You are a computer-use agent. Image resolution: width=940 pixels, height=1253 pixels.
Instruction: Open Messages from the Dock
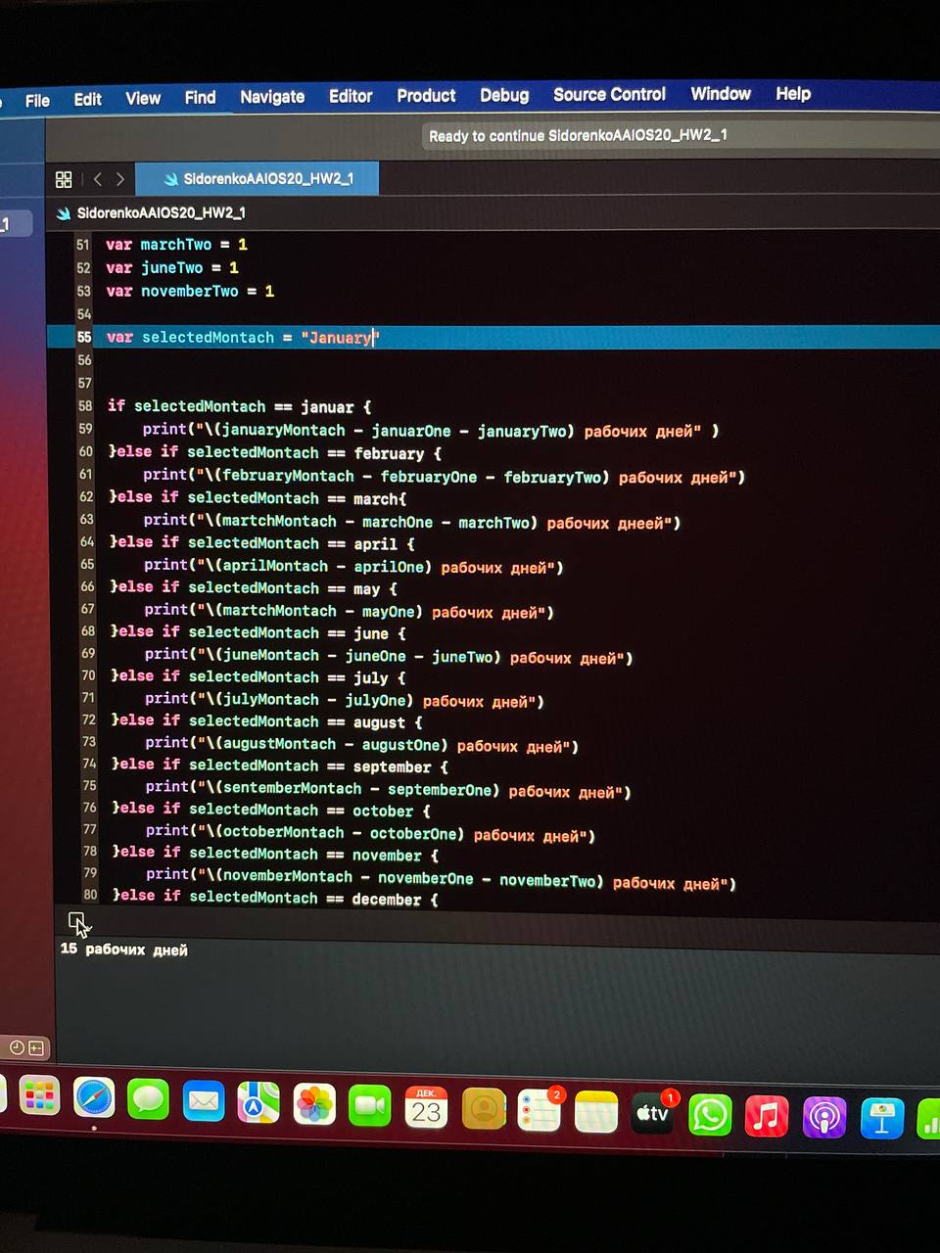(149, 1099)
